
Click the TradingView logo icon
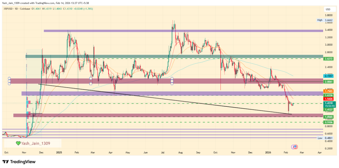click(x=6, y=162)
